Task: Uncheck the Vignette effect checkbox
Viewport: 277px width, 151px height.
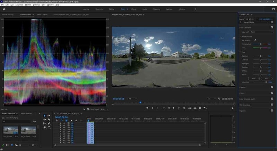Action: (x=272, y=111)
